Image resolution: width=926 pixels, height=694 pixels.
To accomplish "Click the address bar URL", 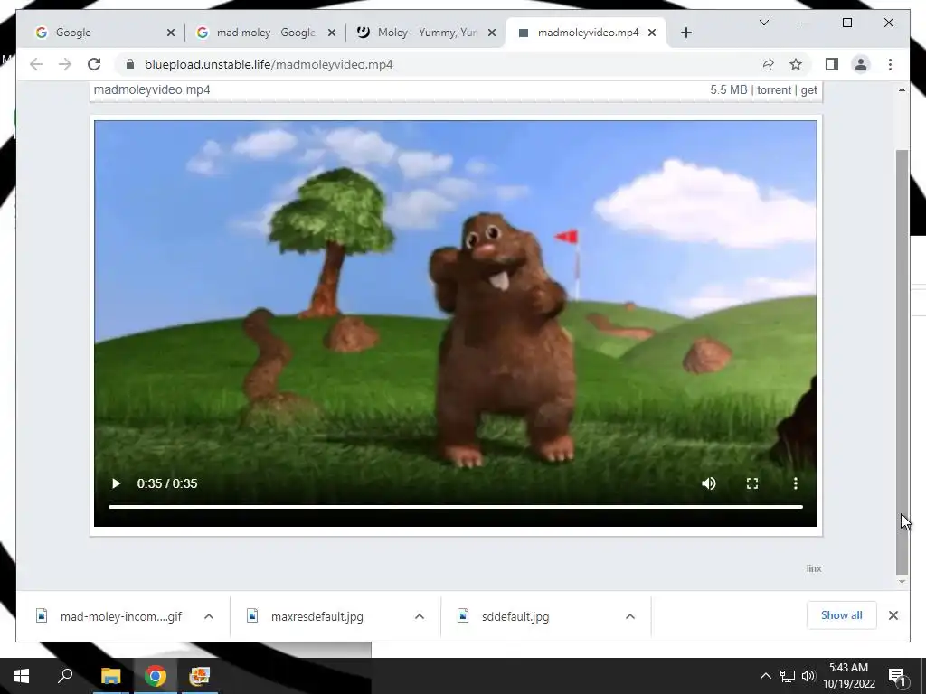I will click(269, 64).
